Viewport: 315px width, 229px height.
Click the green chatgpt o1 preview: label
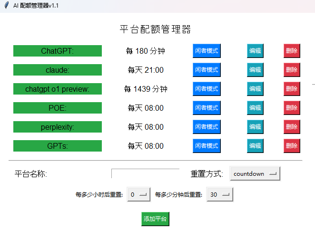pyautogui.click(x=58, y=89)
